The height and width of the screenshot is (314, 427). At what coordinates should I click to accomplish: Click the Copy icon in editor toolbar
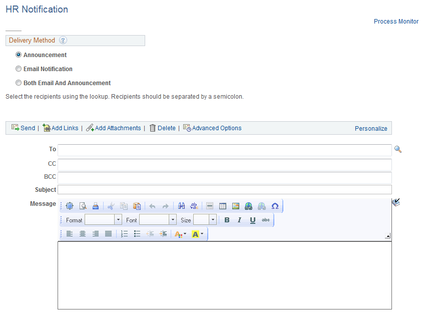(124, 206)
